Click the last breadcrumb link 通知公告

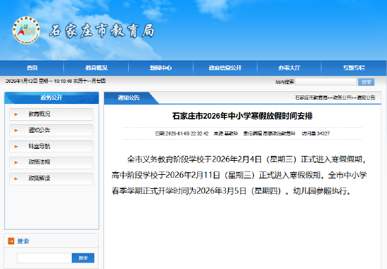(x=366, y=98)
